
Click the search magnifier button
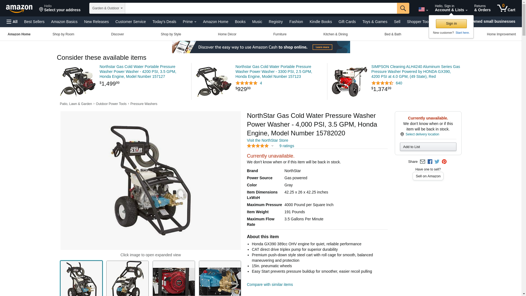pos(403,8)
